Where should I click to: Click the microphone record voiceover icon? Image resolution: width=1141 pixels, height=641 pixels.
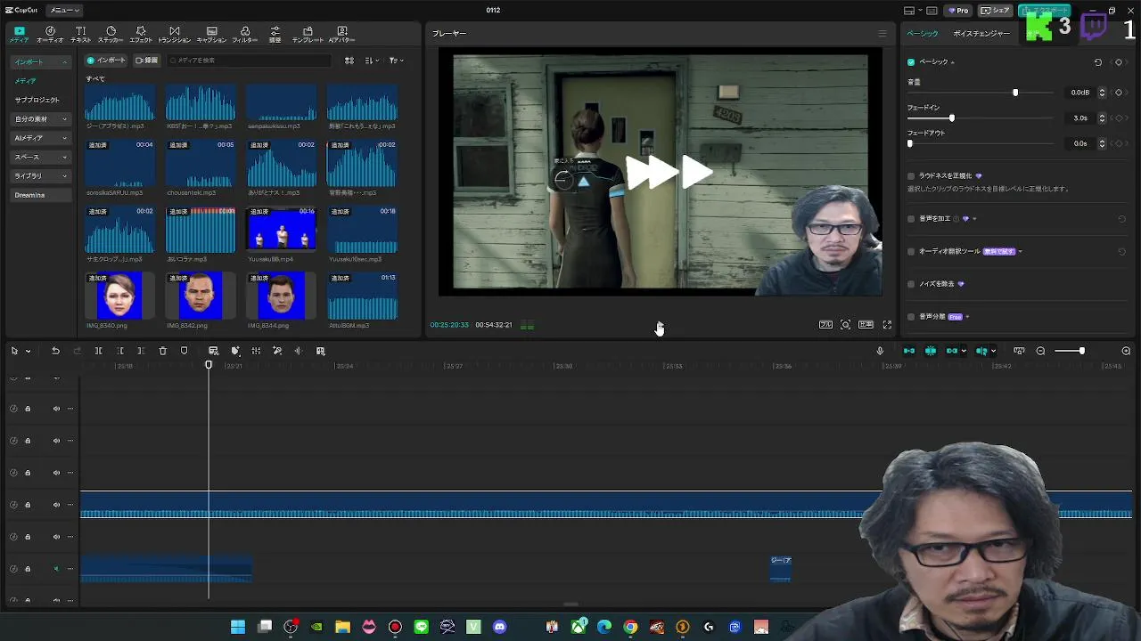coord(880,351)
